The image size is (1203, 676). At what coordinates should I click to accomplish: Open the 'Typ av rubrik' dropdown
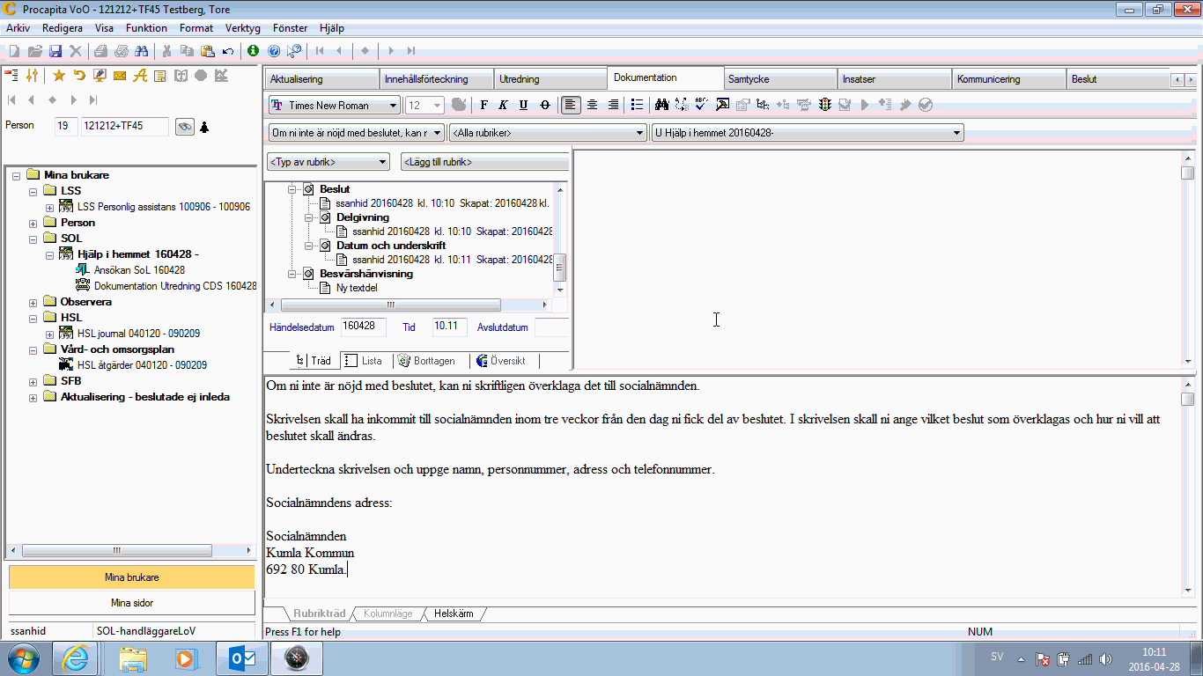pos(328,162)
